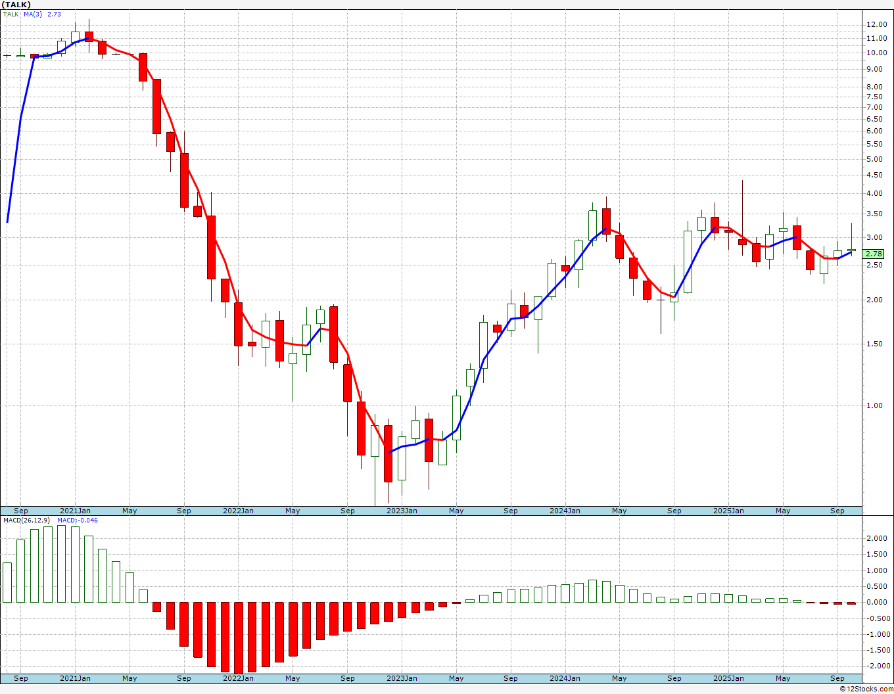Click the (TALK) chart title
Screen dimensions: 894x694
16,5
